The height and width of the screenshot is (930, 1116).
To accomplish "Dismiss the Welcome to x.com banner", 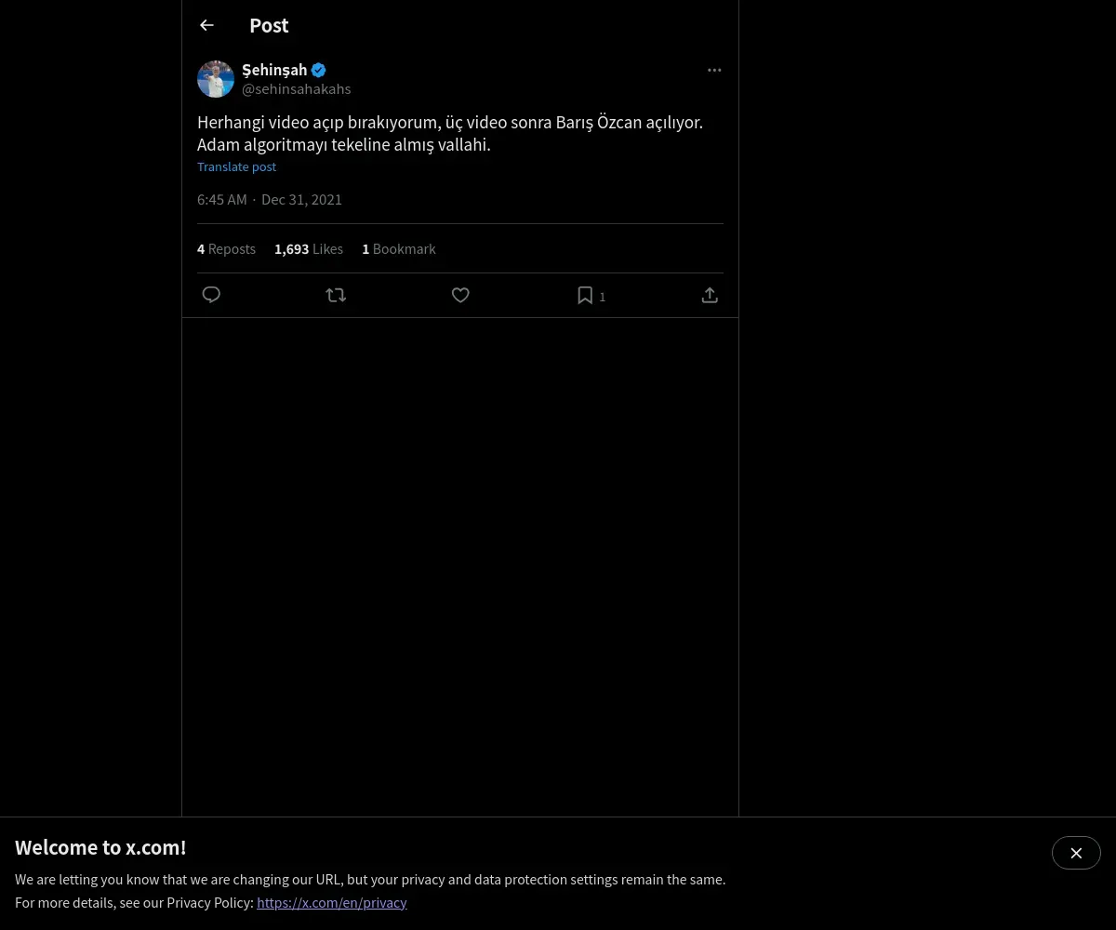I will (1076, 853).
